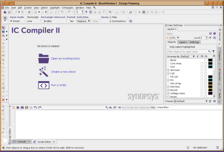Screen dimensions: 224x152
Task: Select the Smart input mode radio button
Action: click(x=11, y=21)
